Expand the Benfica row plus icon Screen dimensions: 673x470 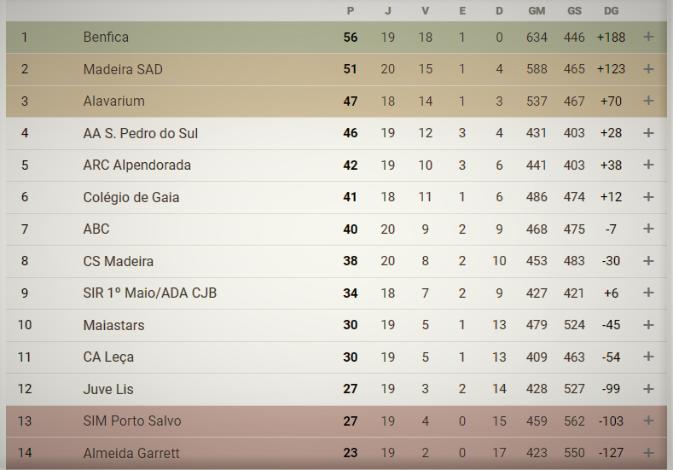(648, 37)
